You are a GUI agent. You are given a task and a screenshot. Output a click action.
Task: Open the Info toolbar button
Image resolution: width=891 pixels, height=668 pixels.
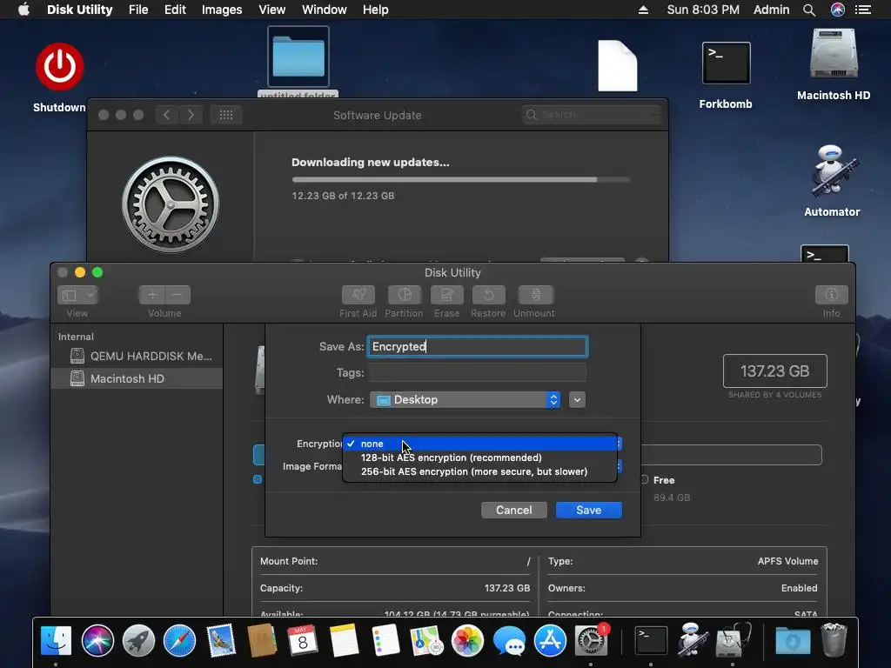(x=831, y=295)
